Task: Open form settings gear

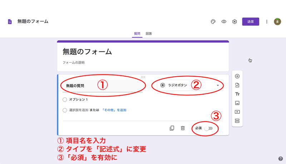Action: 235,22
